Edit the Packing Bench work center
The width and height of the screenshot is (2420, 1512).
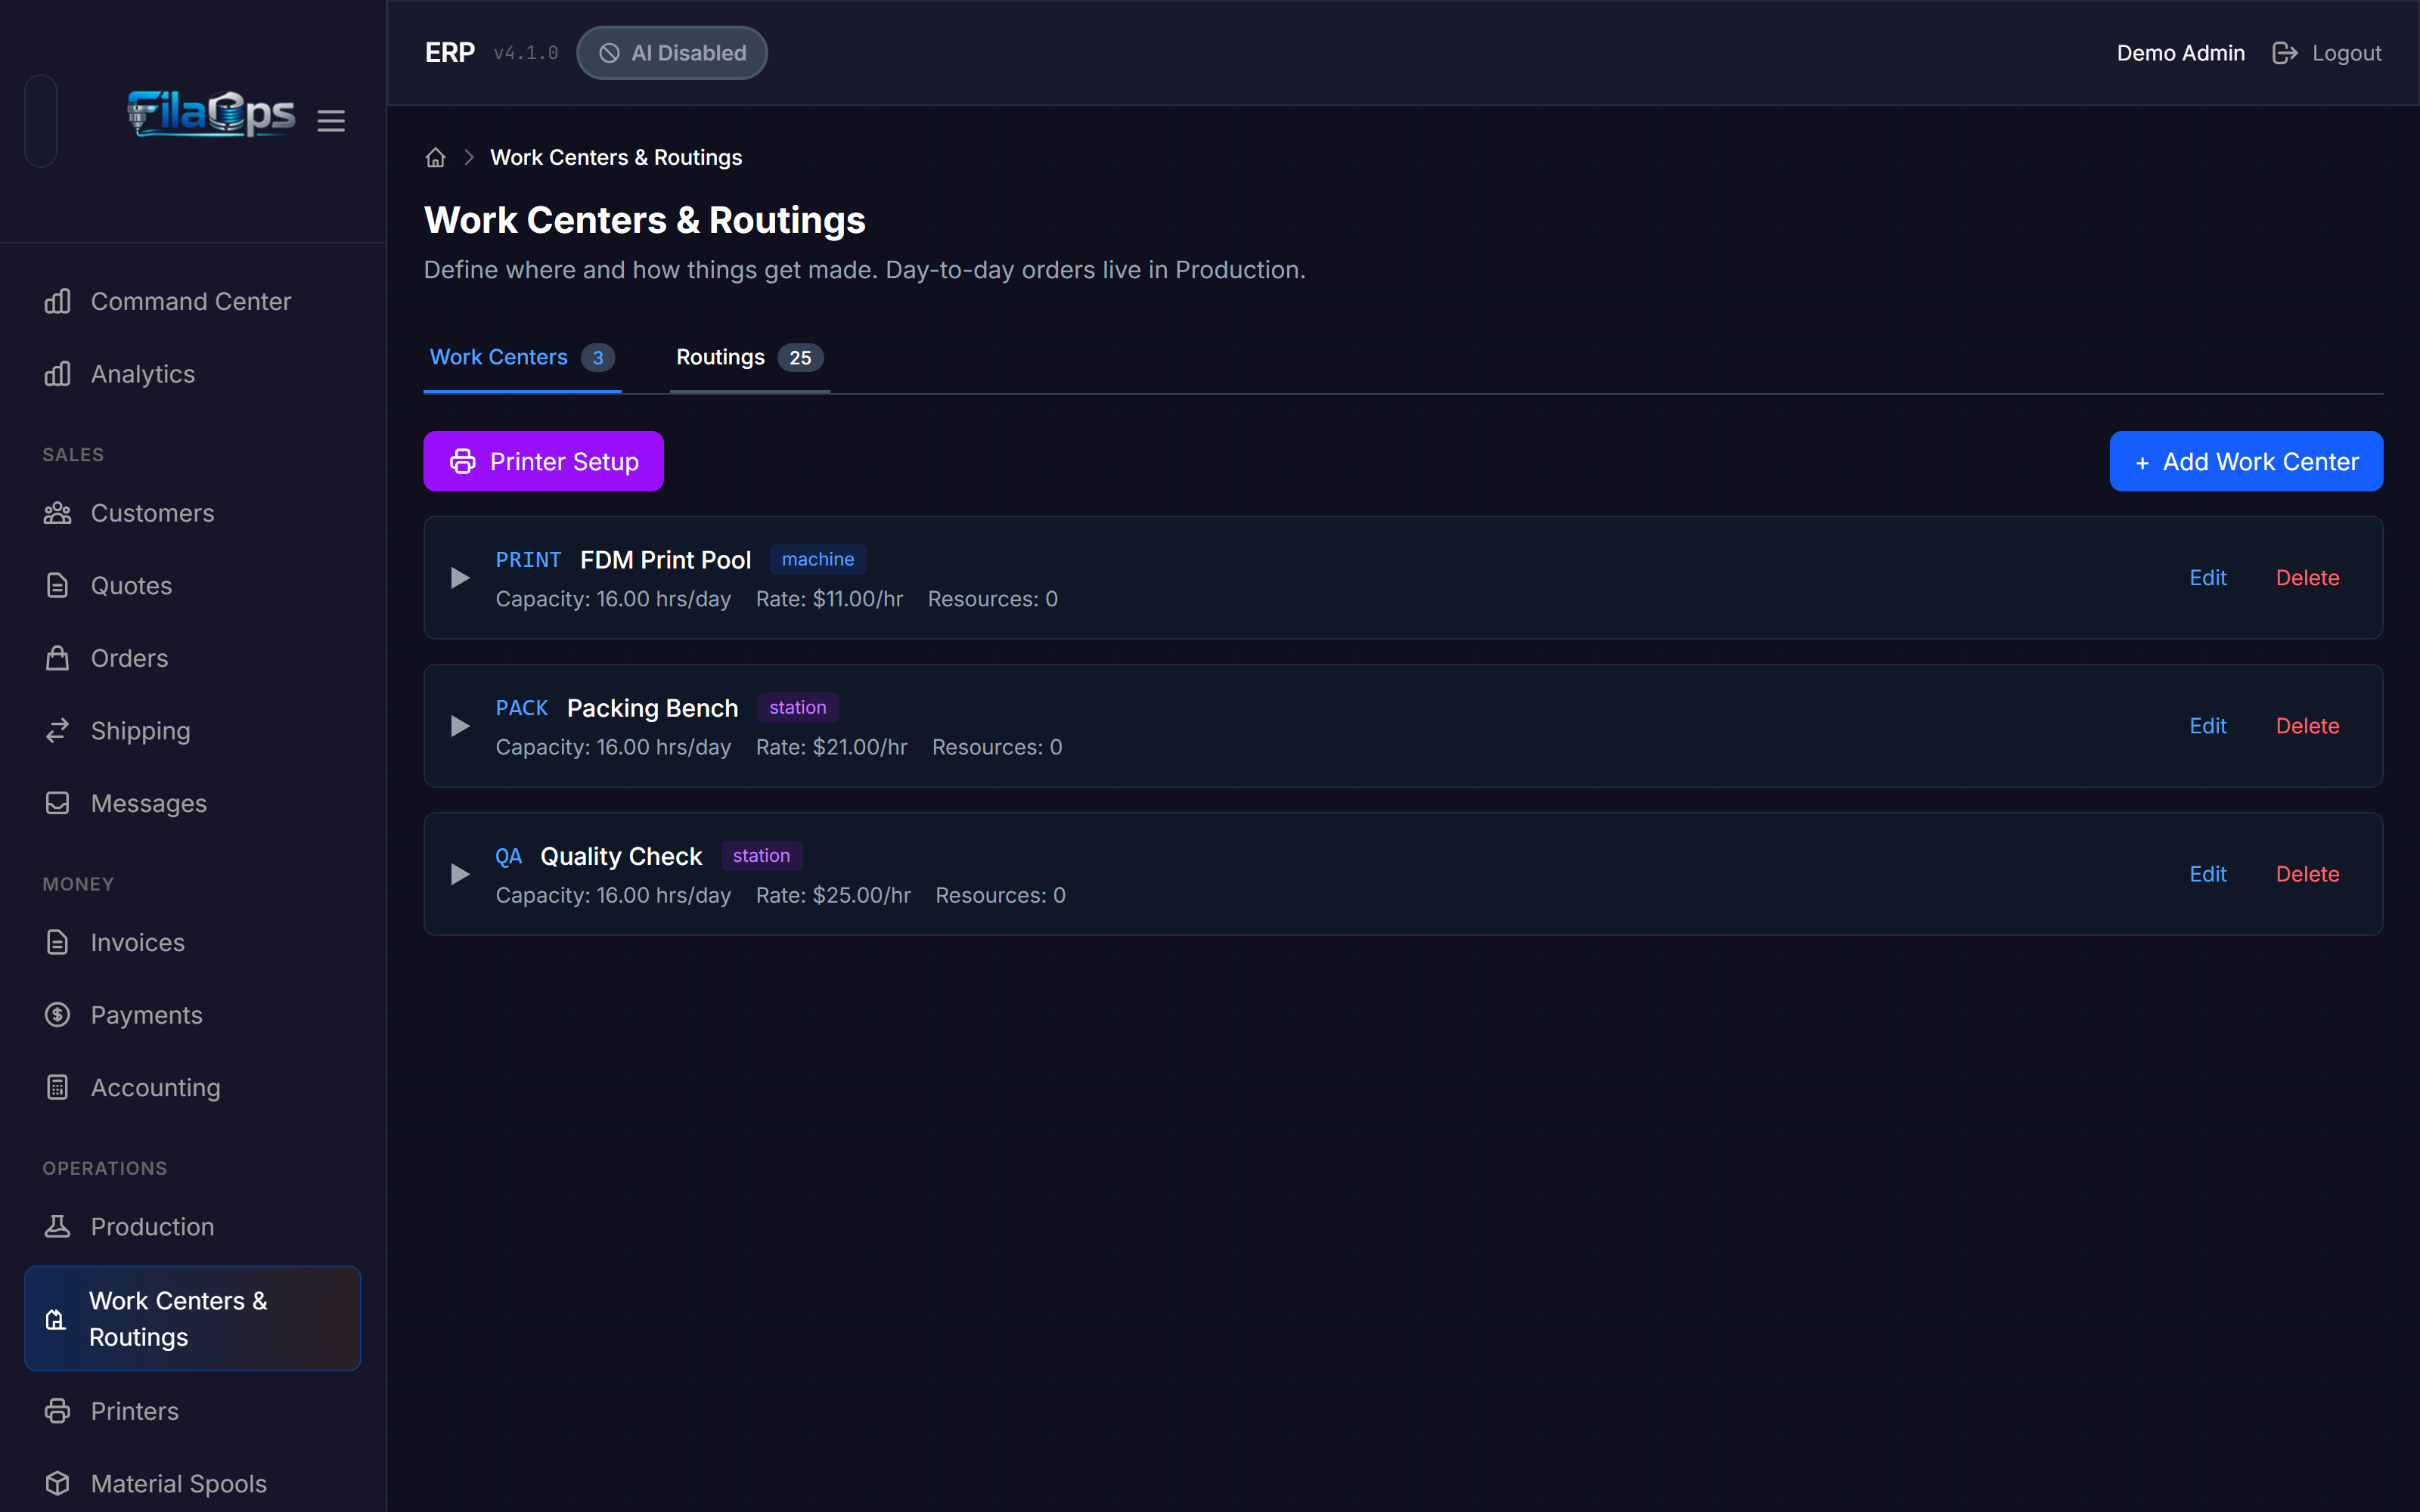[x=2207, y=726]
